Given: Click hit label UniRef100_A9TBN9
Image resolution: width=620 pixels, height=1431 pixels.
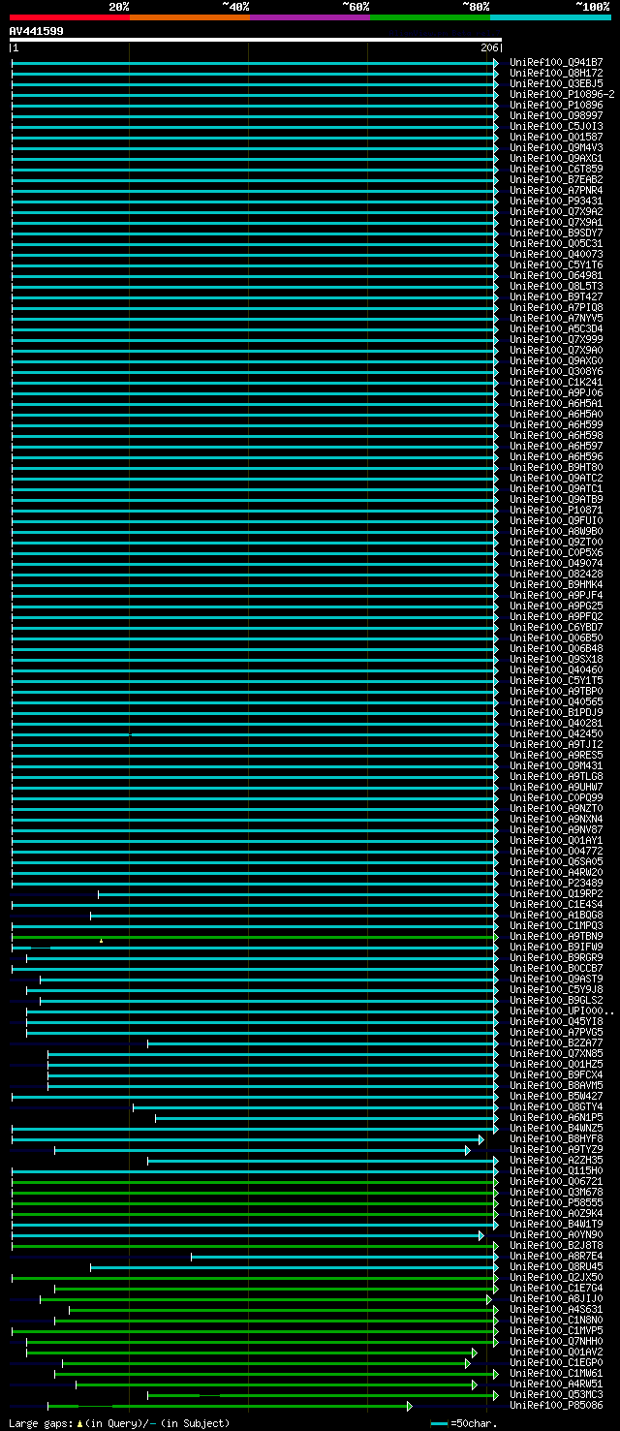Looking at the screenshot, I should click(556, 936).
